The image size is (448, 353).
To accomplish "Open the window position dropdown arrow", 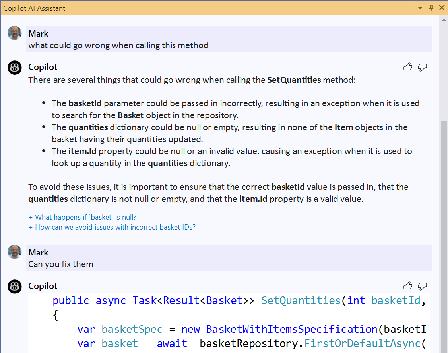I will pyautogui.click(x=420, y=8).
